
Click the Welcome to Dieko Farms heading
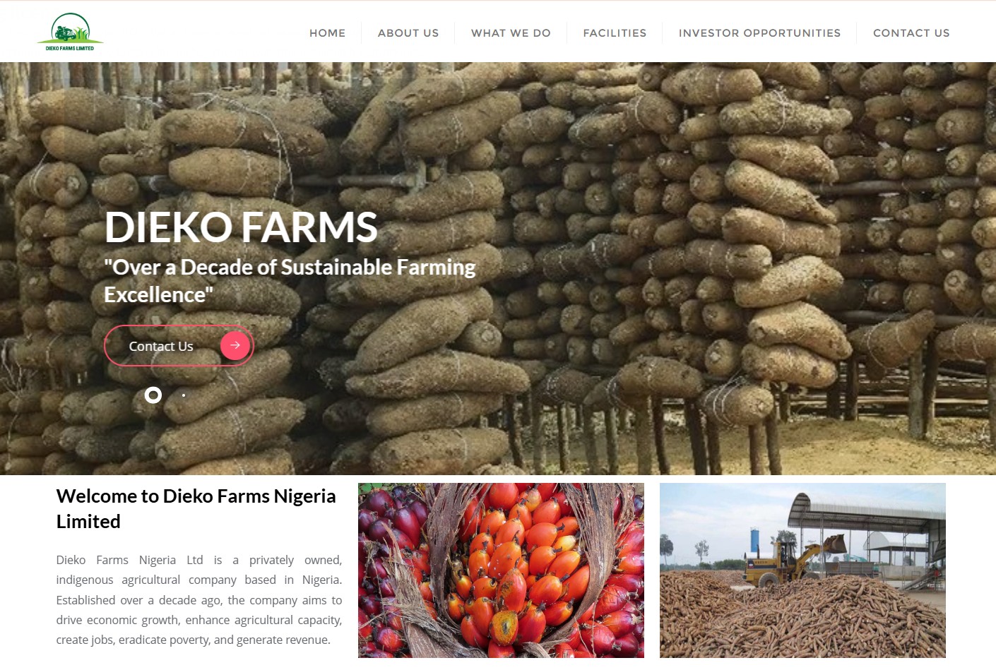point(196,508)
